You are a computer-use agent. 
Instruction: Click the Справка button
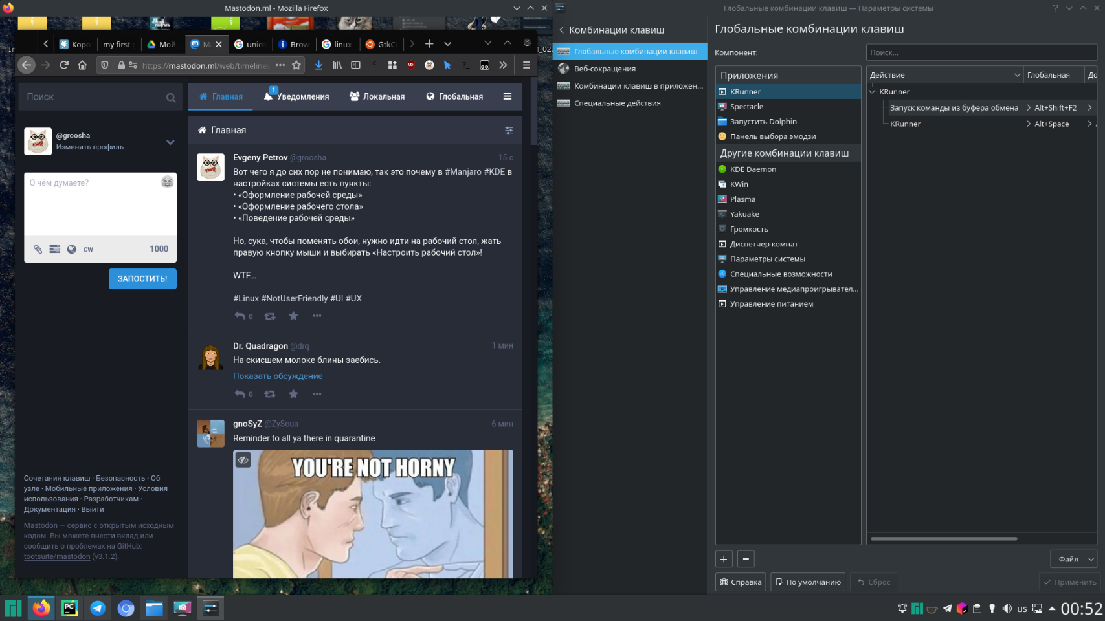click(741, 582)
